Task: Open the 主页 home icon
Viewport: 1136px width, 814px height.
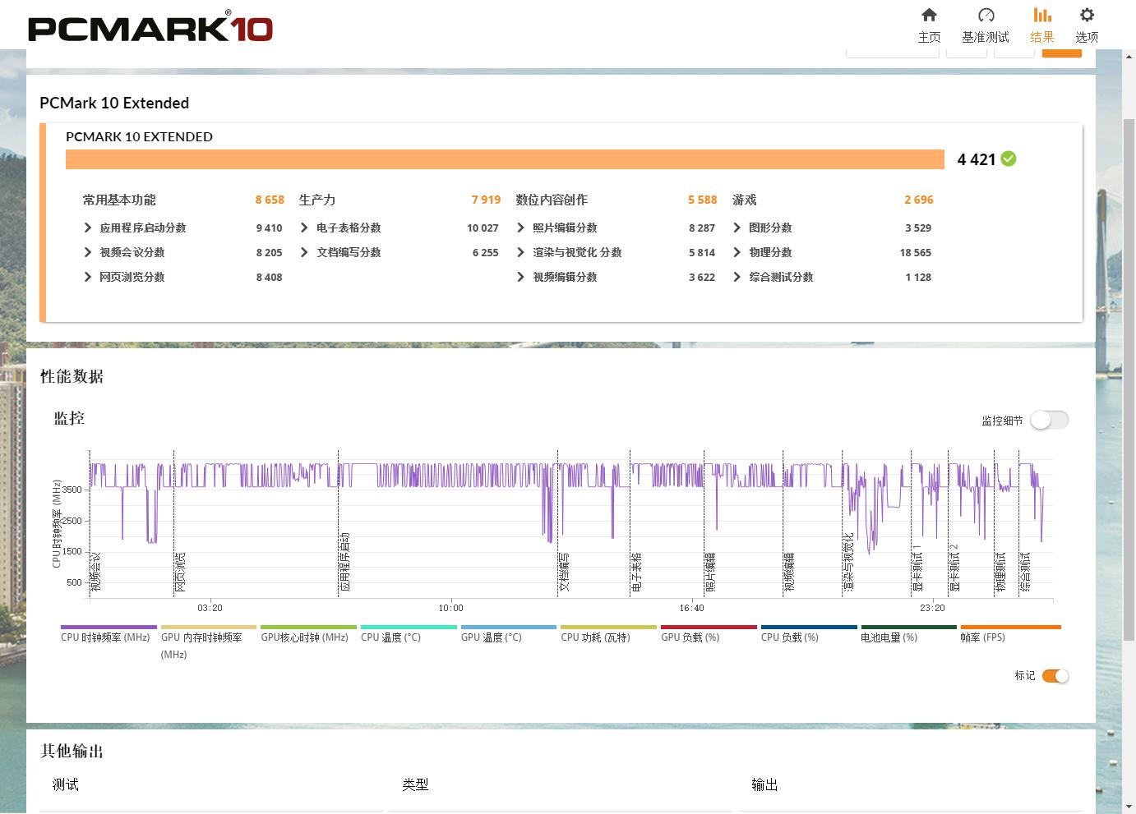Action: pos(929,15)
